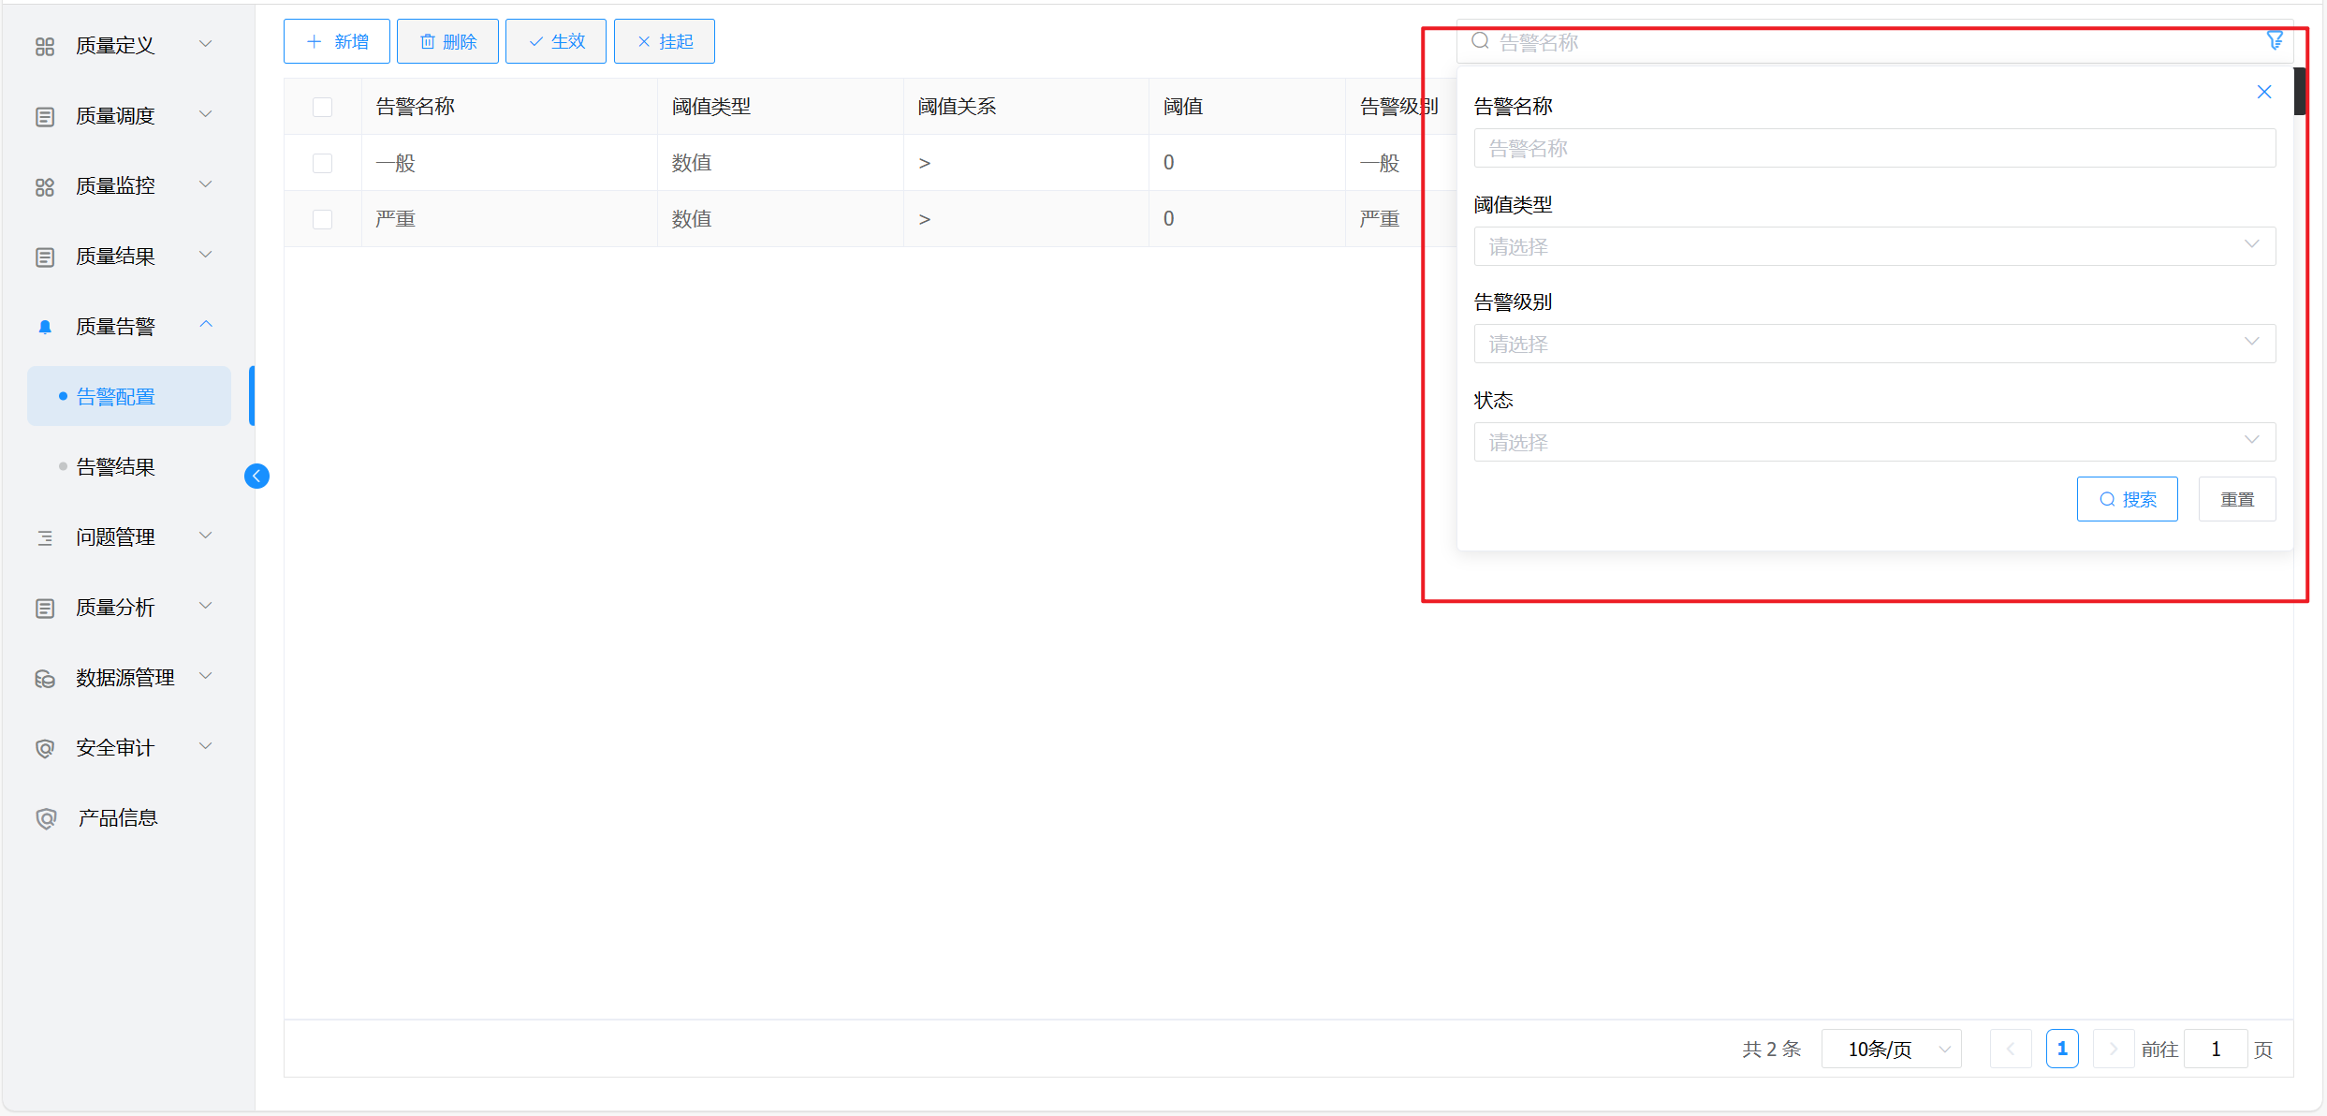The height and width of the screenshot is (1116, 2327).
Task: Close the advanced search panel with X
Action: click(2263, 92)
